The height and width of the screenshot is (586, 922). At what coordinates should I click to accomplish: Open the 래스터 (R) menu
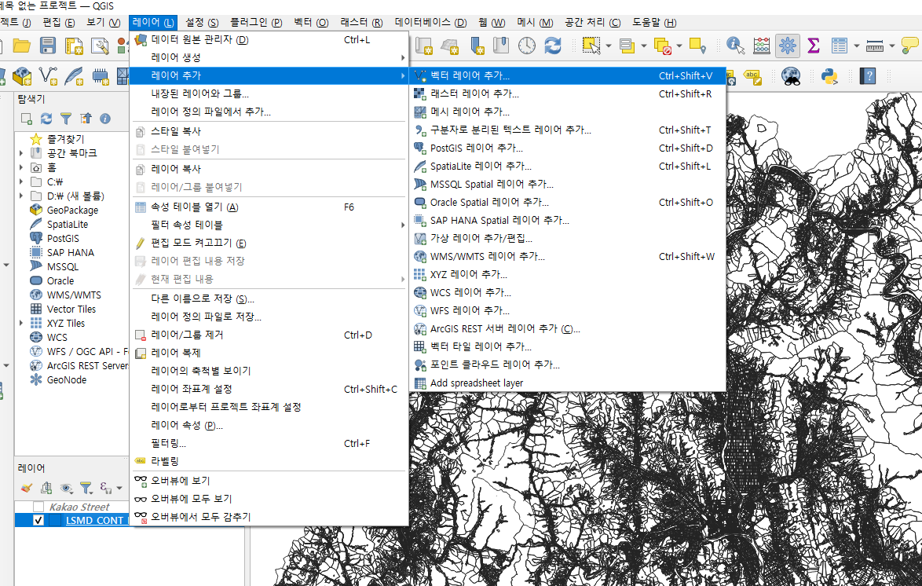point(361,22)
